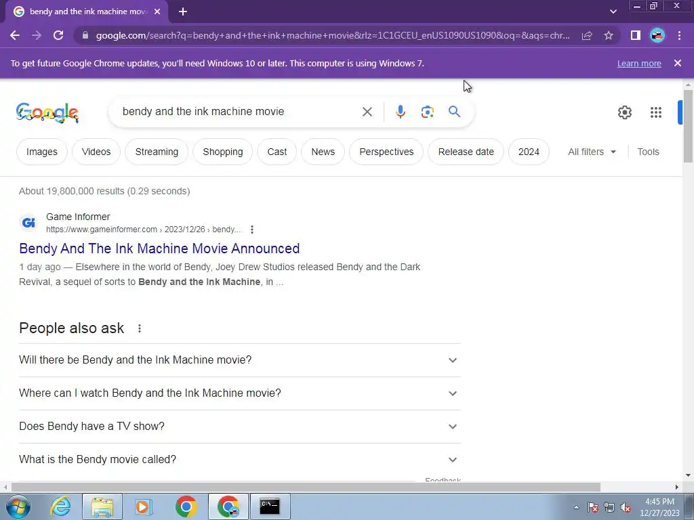
Task: Switch to Command Prompt on taskbar
Action: pyautogui.click(x=270, y=506)
